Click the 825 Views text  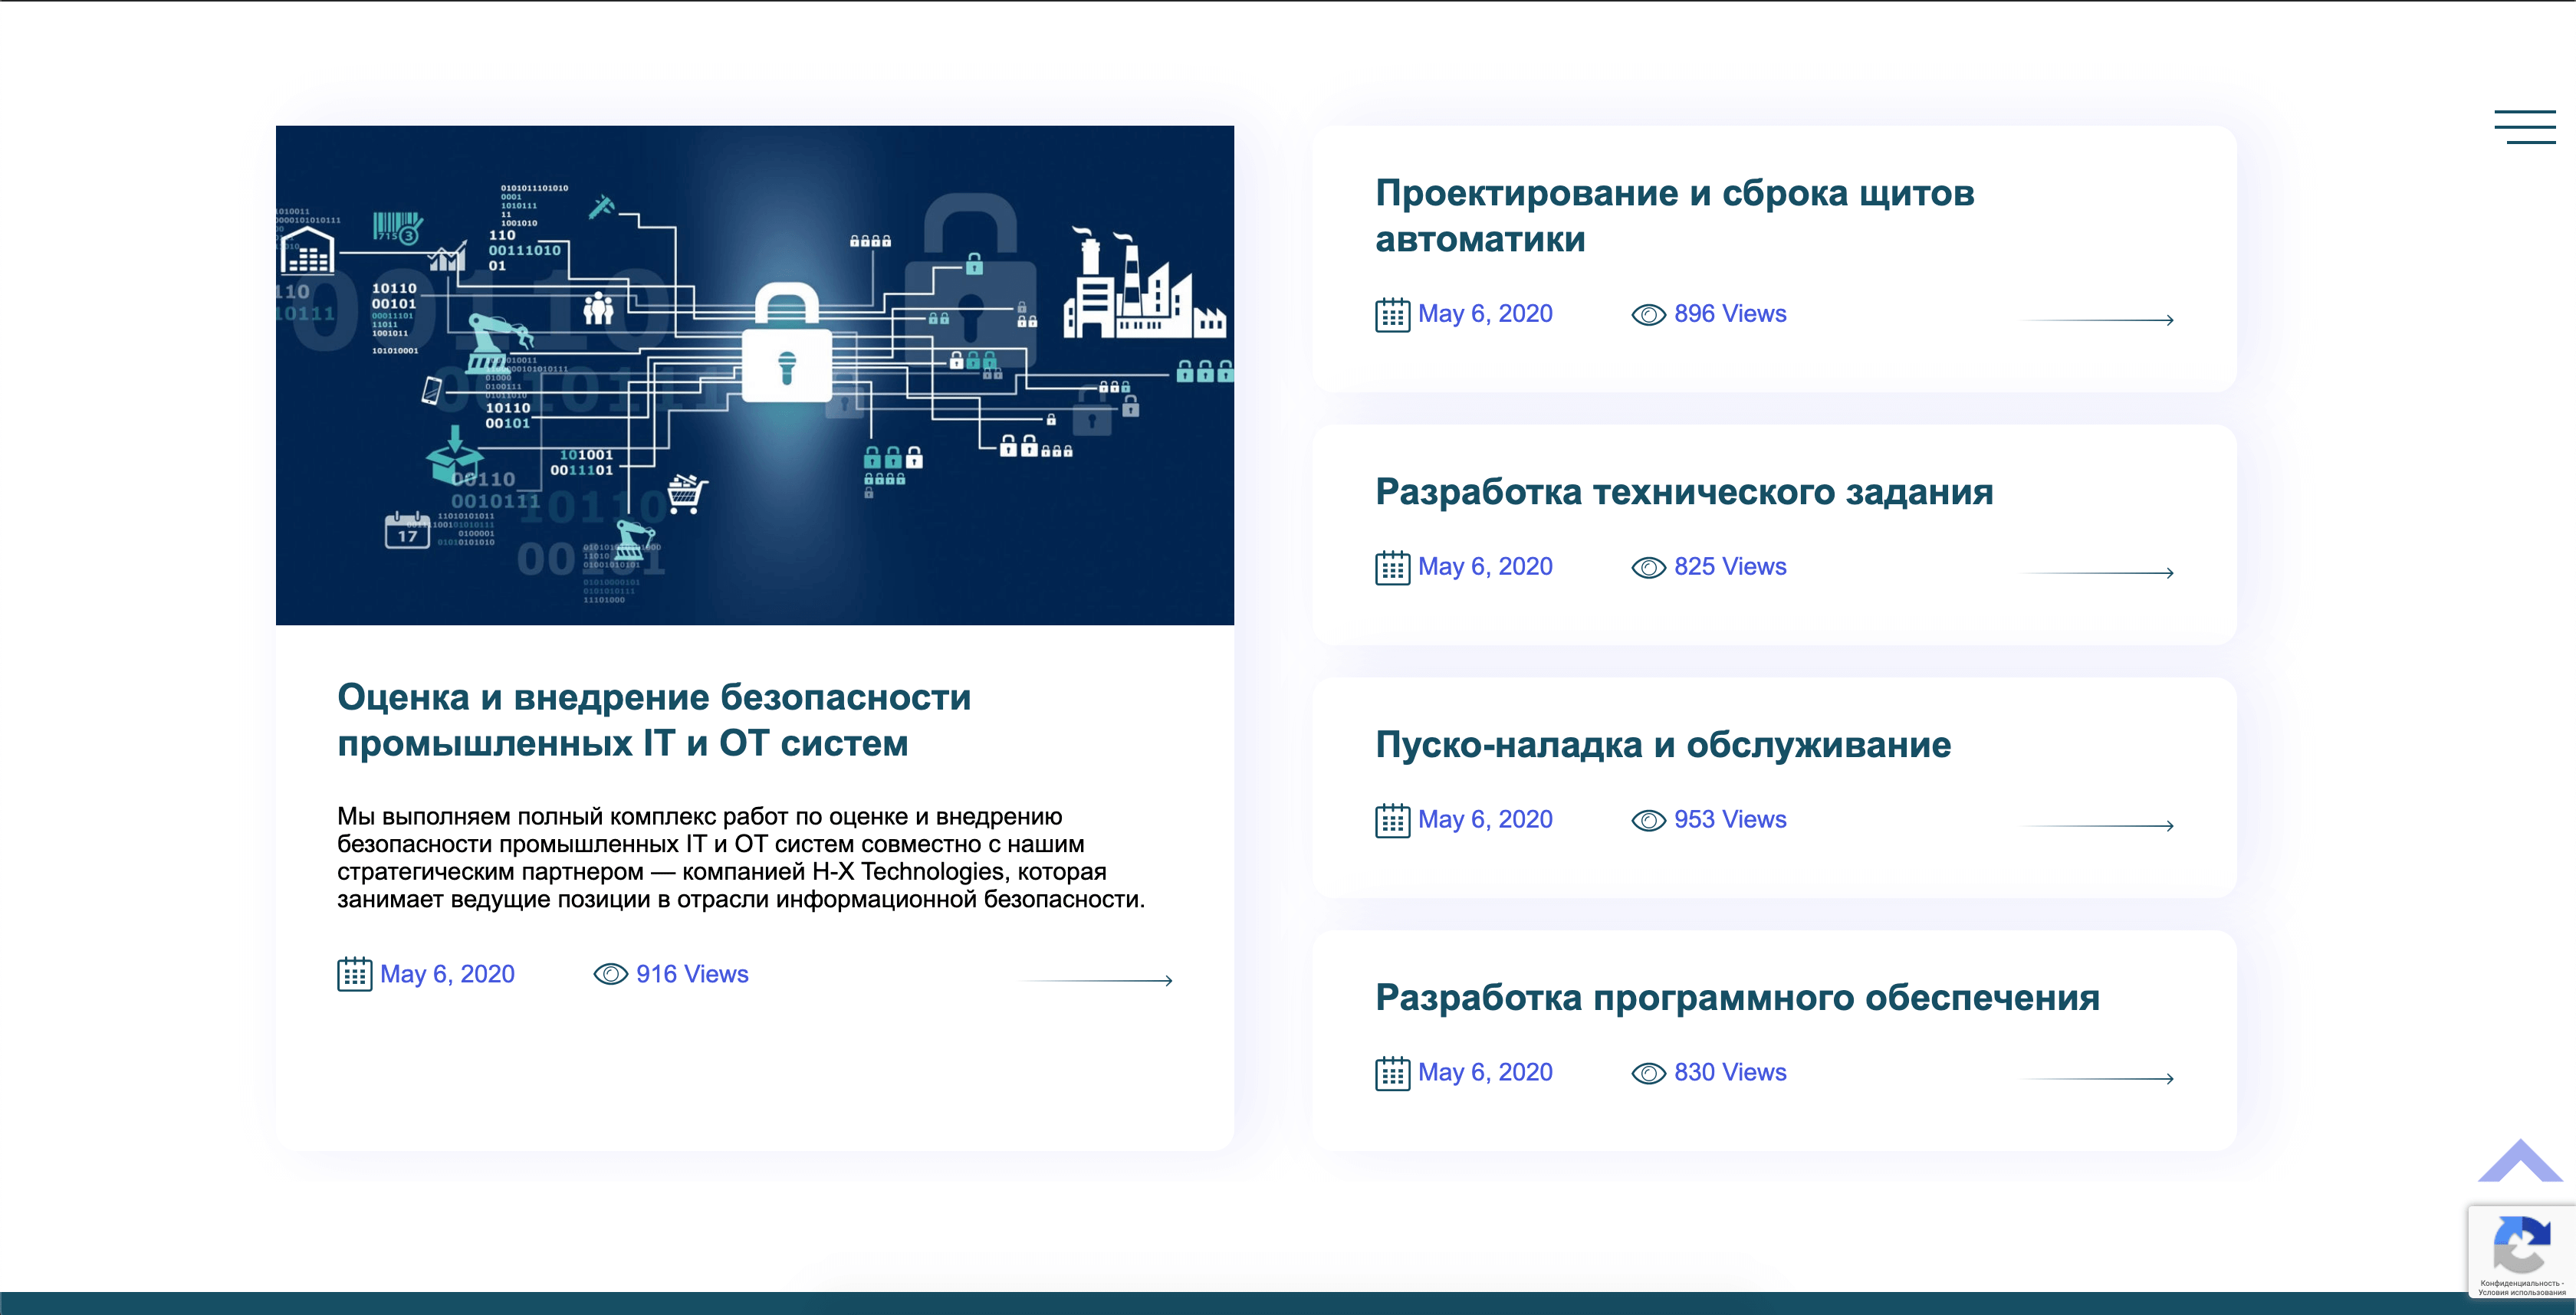1730,566
